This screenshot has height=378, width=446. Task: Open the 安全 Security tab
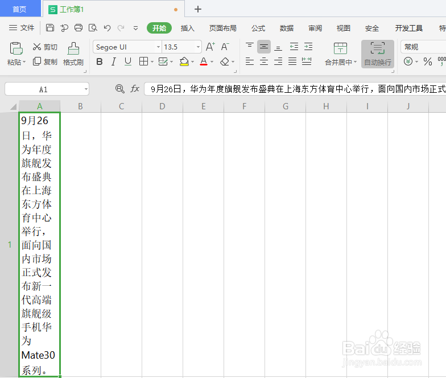[372, 28]
